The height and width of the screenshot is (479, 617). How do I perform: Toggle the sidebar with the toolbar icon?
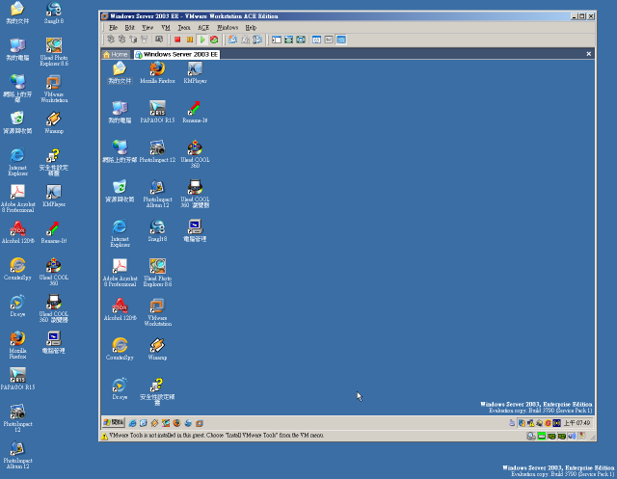click(x=277, y=40)
